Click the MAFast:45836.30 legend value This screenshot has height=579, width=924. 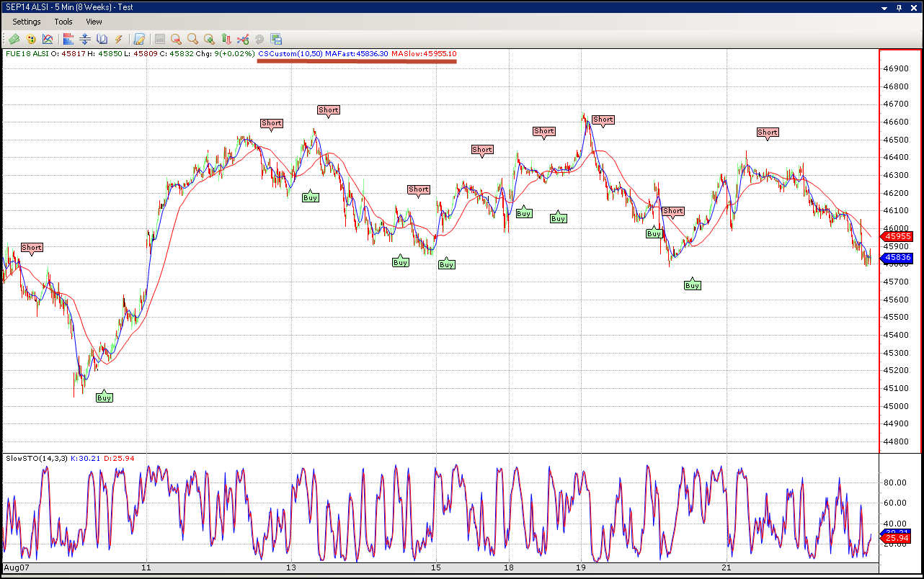click(356, 54)
